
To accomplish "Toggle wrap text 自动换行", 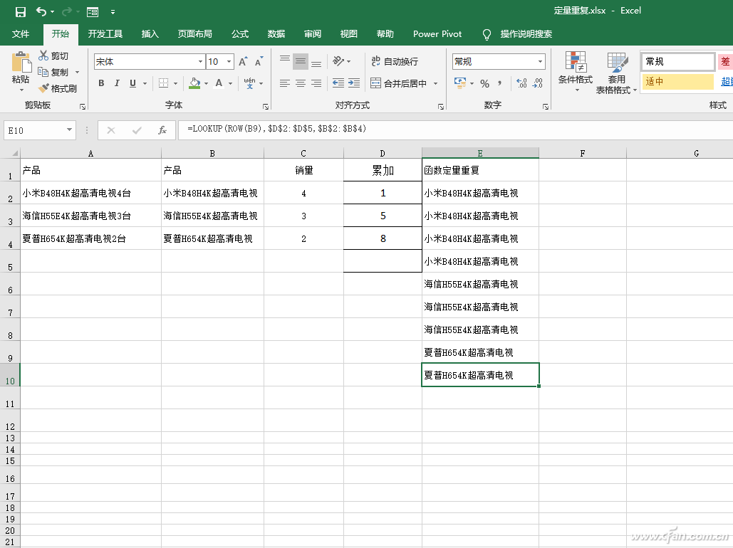I will pos(395,61).
